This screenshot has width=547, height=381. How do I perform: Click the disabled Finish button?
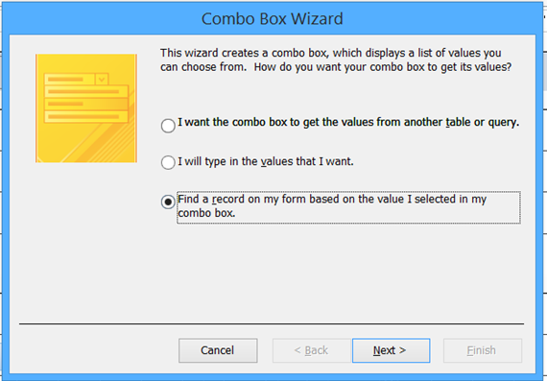(x=483, y=350)
